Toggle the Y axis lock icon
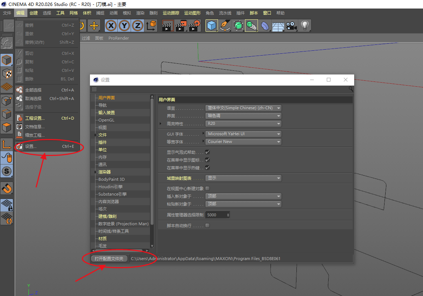Viewport: 423px width, 296px height. point(124,26)
